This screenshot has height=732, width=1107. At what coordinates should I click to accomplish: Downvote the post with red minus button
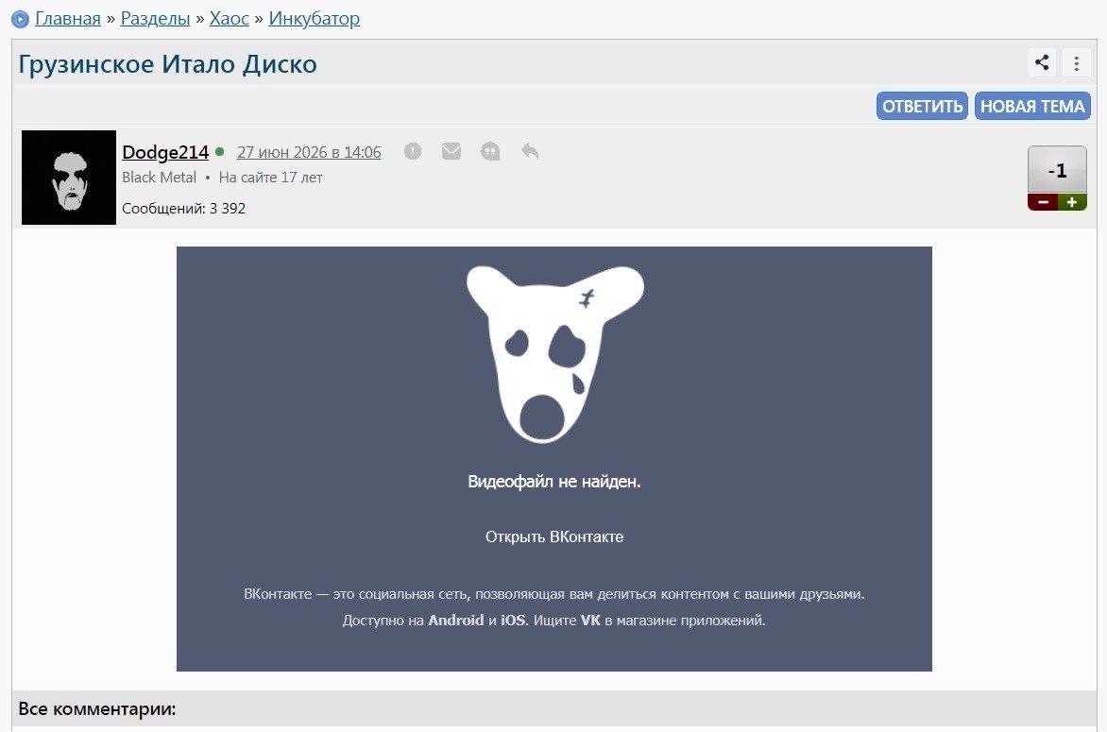1043,202
